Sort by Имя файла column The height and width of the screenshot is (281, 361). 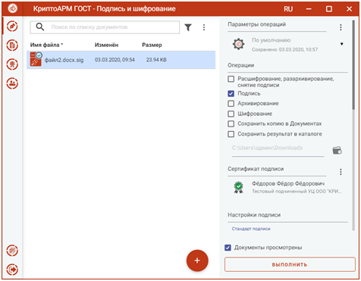point(46,45)
